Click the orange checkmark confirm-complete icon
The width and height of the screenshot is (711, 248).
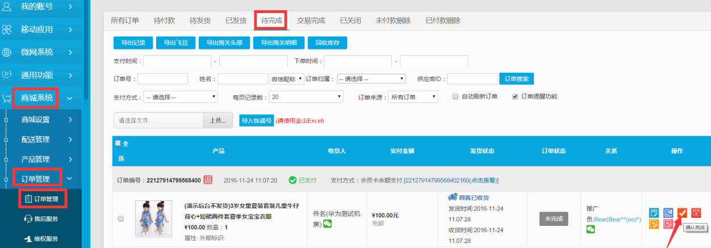pos(682,213)
